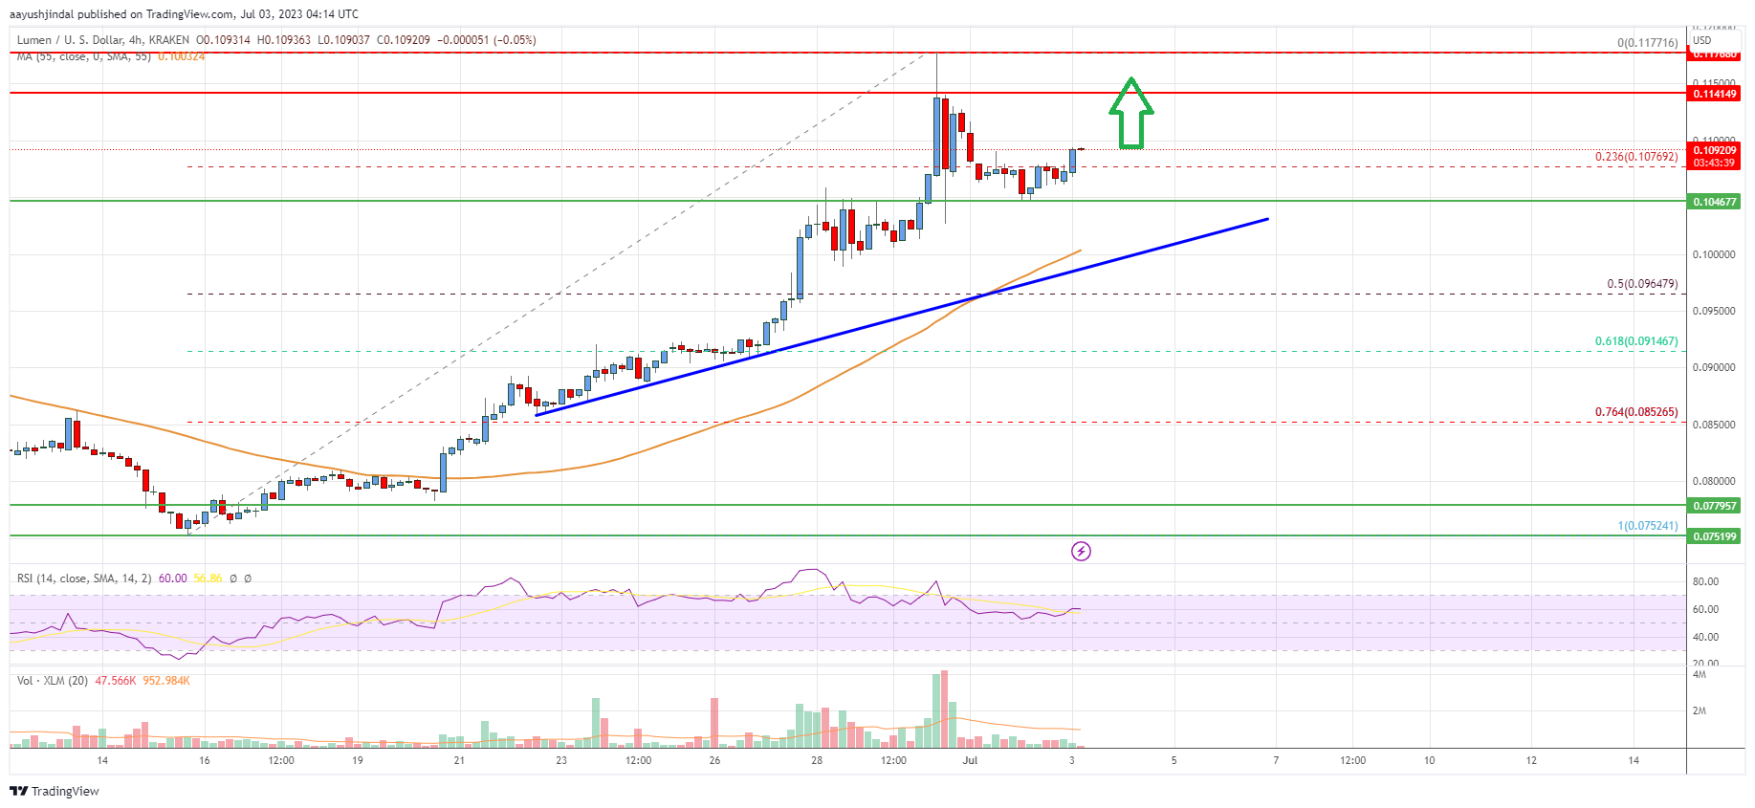Select Fibonacci label 0(0.117716)
This screenshot has height=808, width=1755.
pyautogui.click(x=1647, y=43)
